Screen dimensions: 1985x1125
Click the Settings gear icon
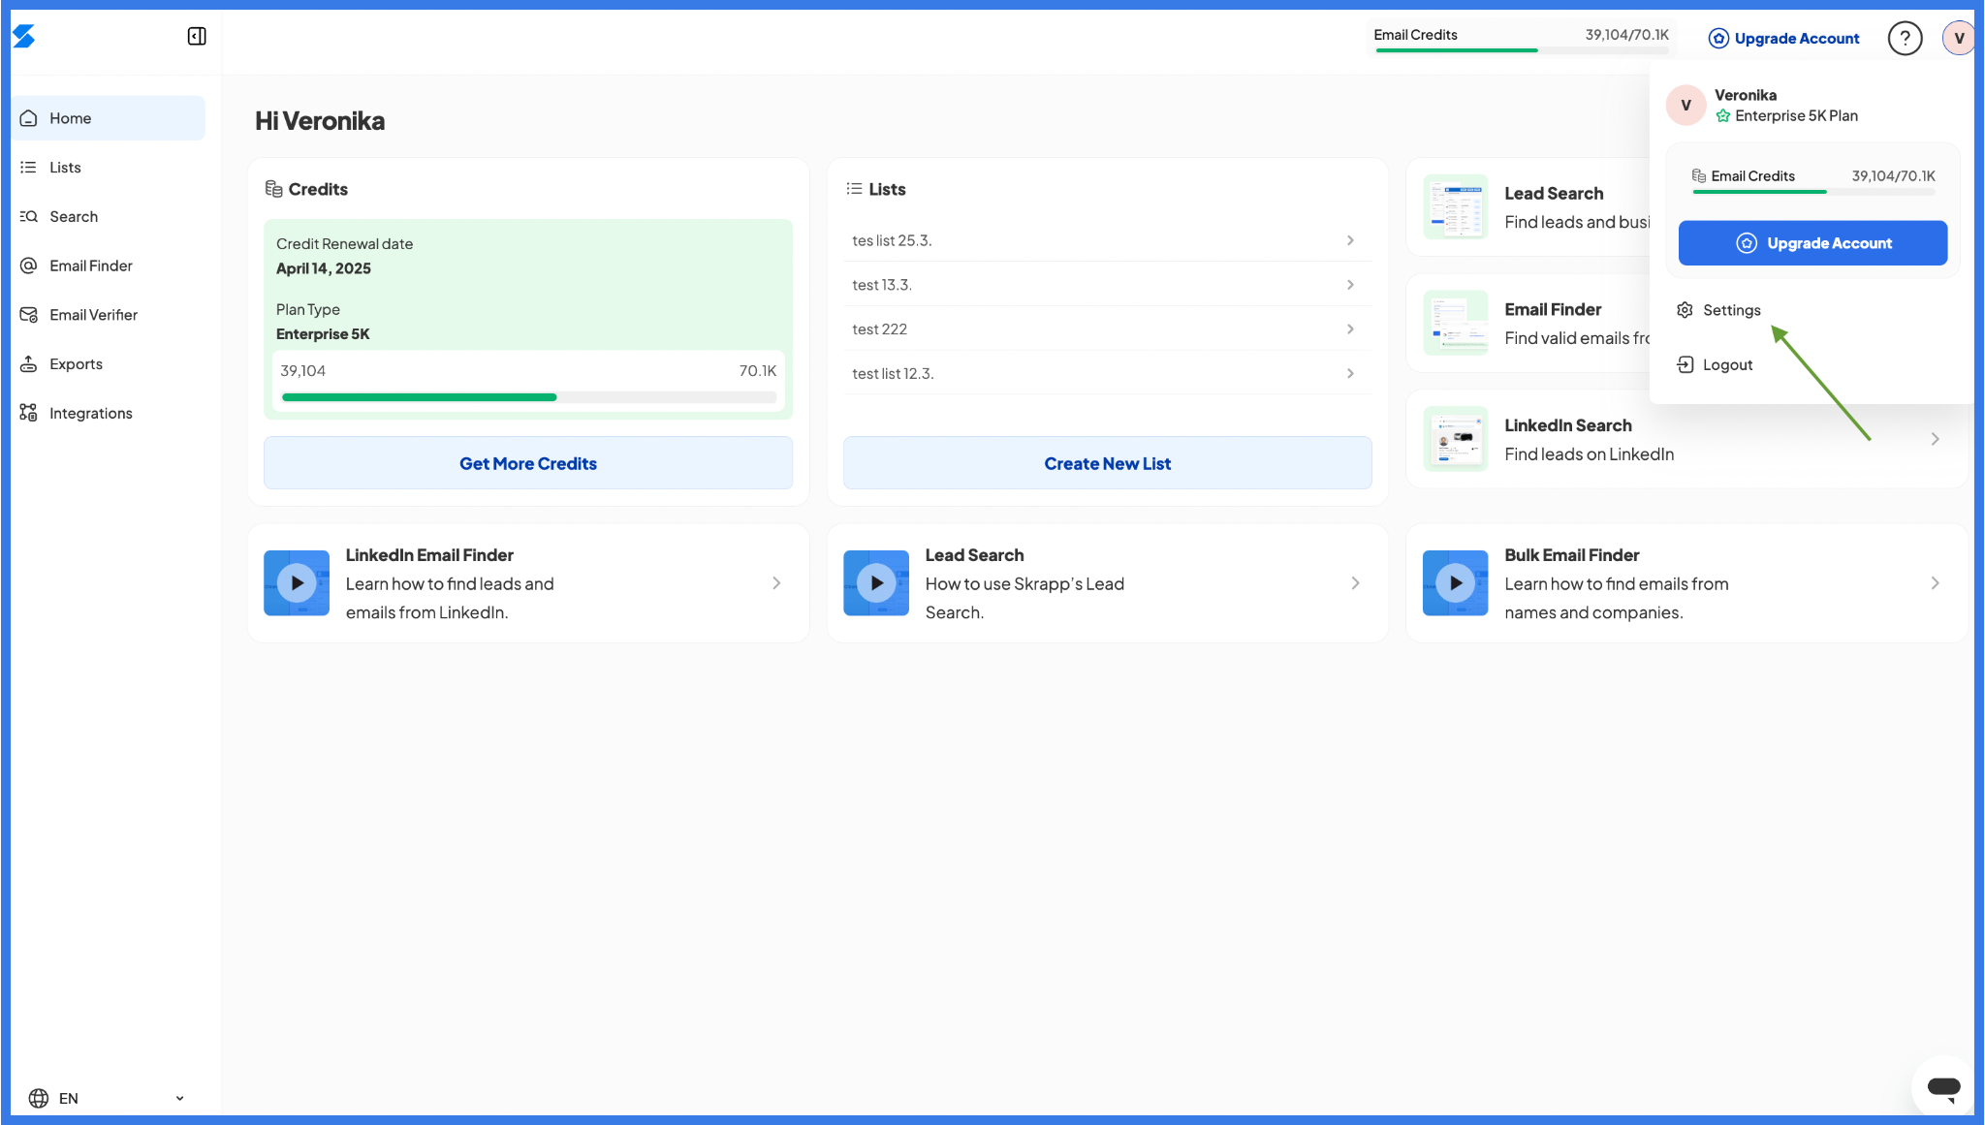pos(1686,310)
